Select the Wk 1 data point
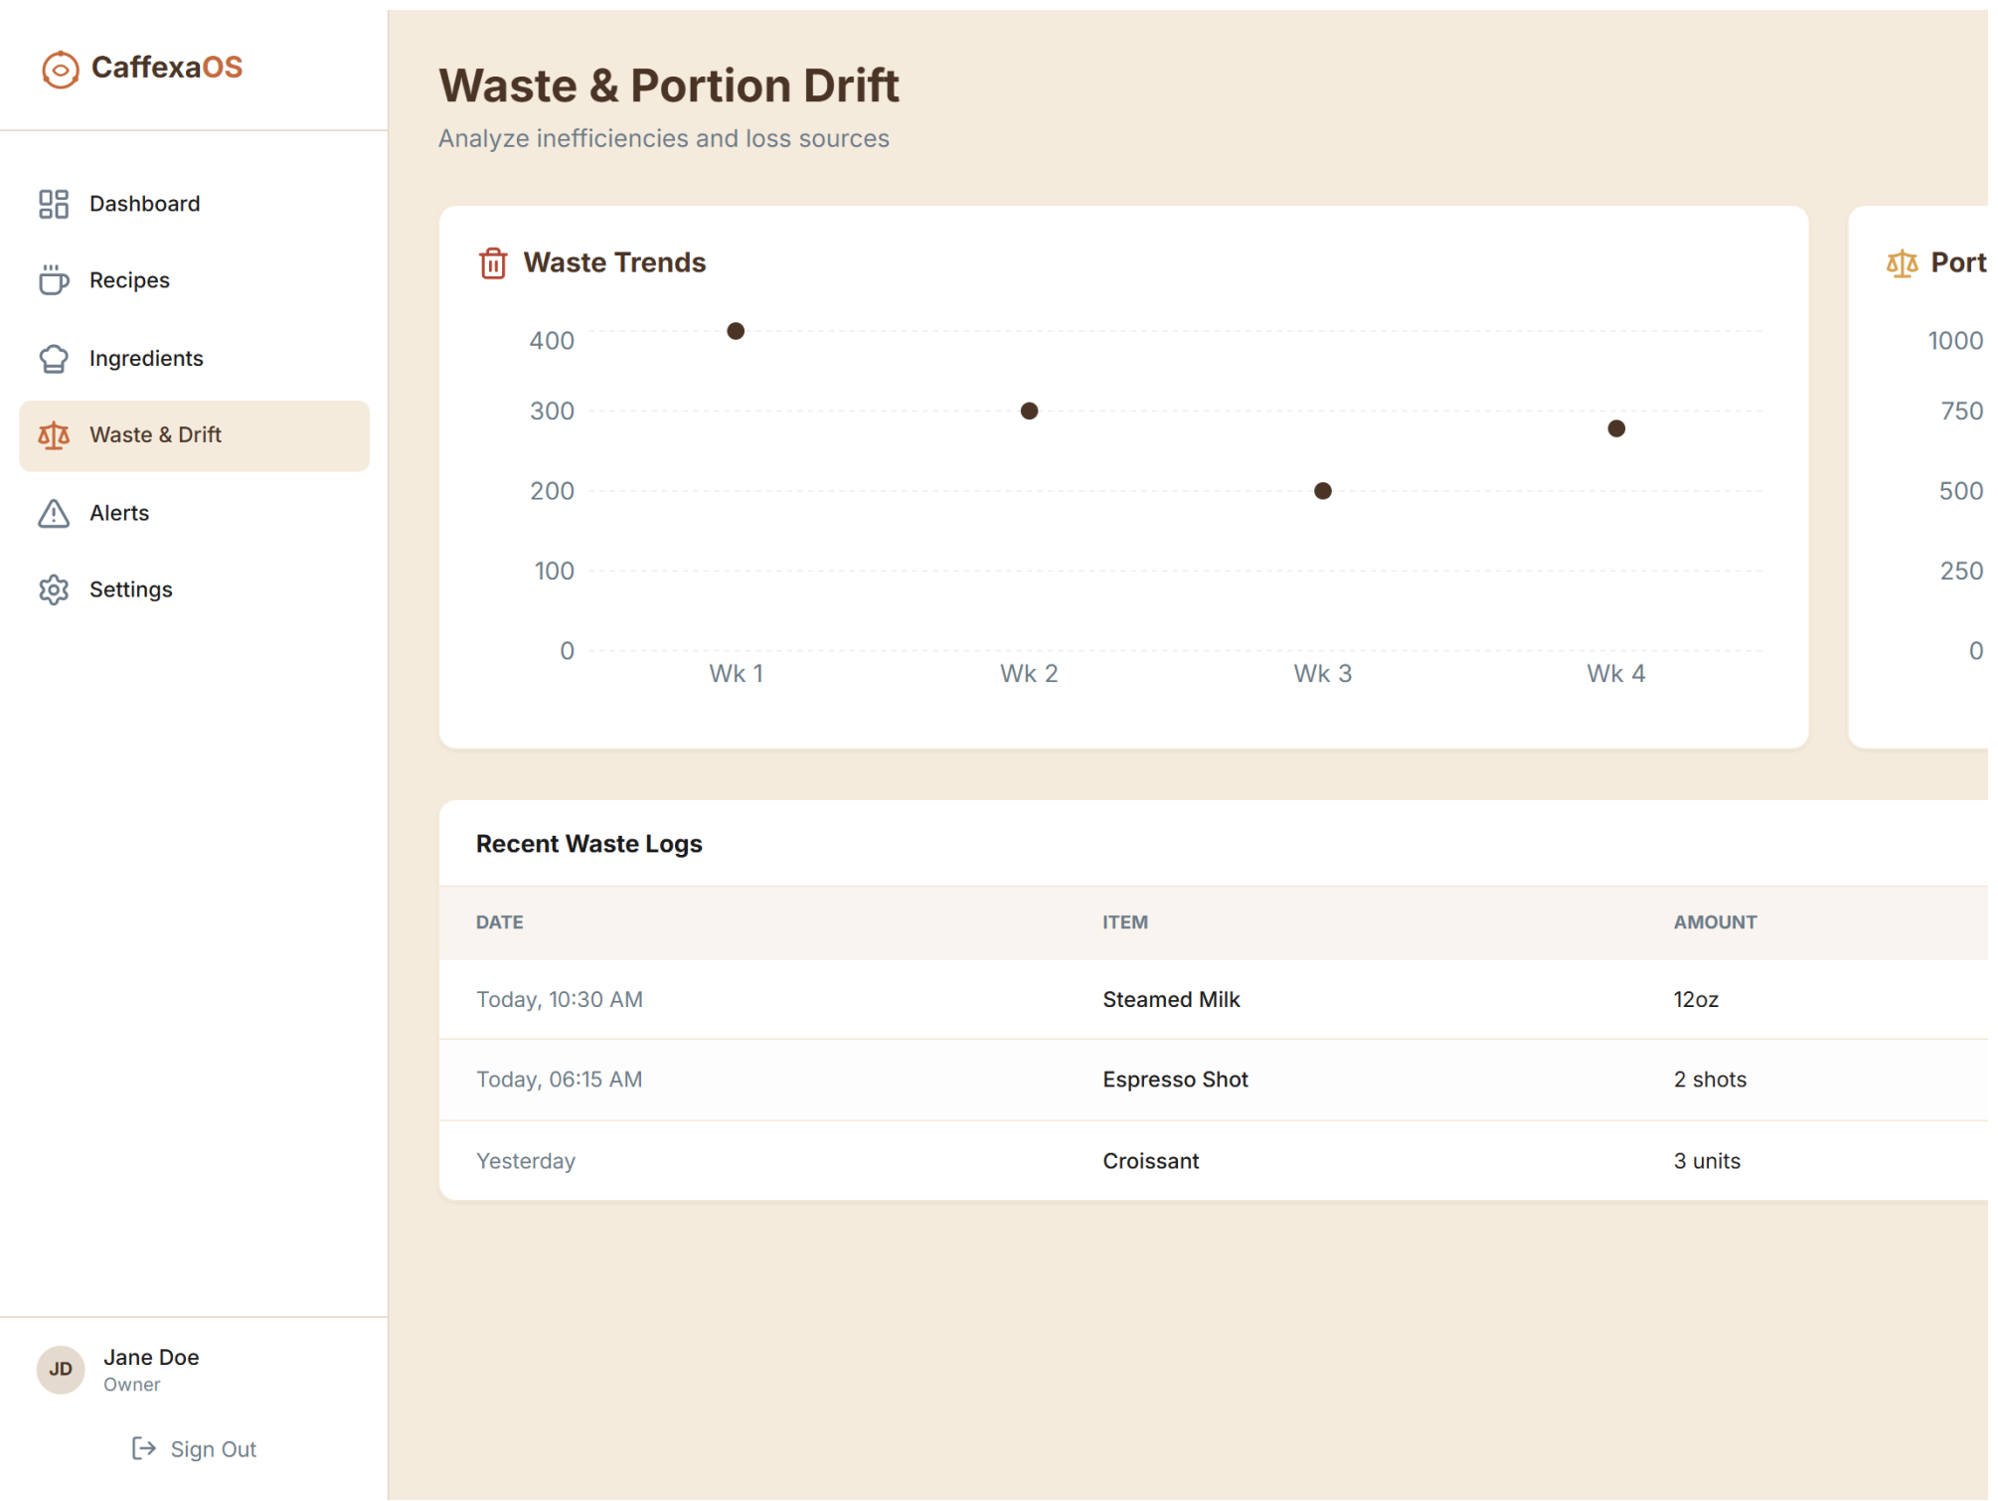The height and width of the screenshot is (1501, 1998). tap(736, 331)
